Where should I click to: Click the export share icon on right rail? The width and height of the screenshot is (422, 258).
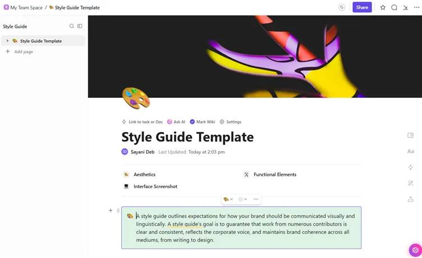(410, 199)
